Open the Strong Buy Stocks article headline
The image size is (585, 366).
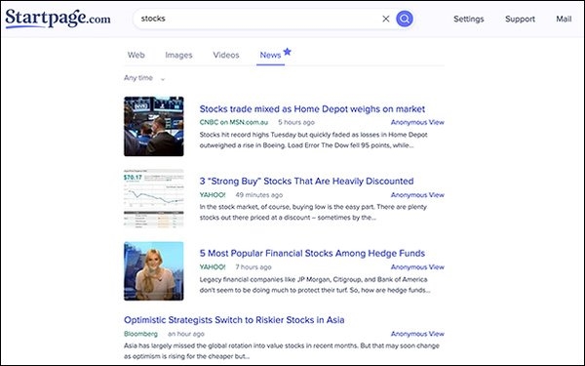pyautogui.click(x=306, y=182)
